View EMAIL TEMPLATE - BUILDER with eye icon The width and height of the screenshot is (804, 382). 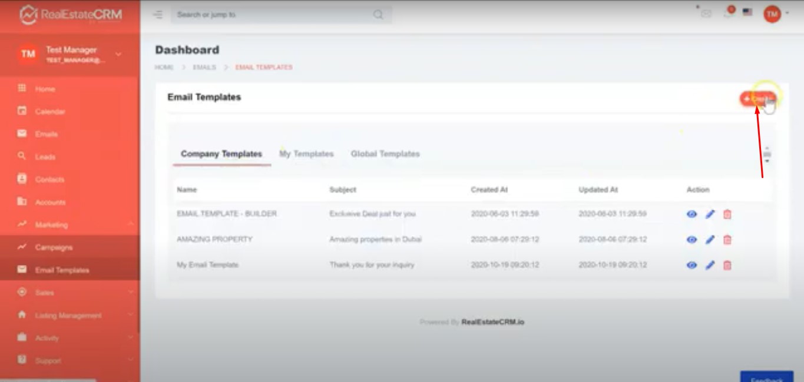point(691,215)
